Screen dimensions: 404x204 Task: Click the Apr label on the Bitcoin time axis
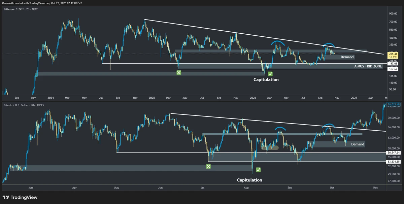[74, 187]
